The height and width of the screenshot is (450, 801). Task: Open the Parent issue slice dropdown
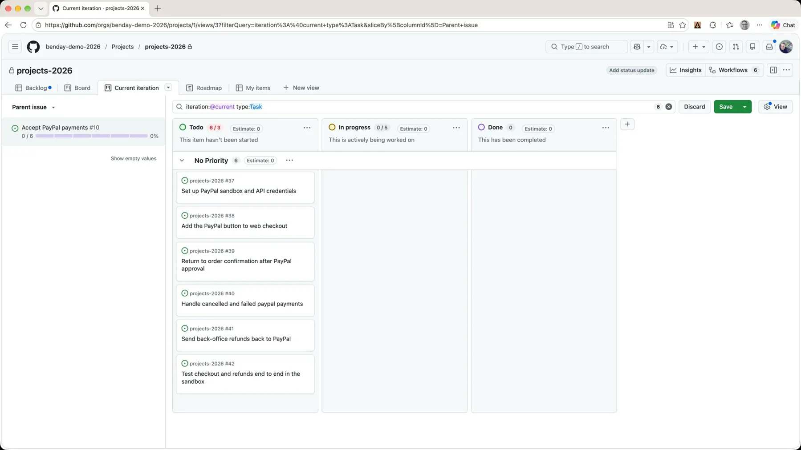click(34, 107)
